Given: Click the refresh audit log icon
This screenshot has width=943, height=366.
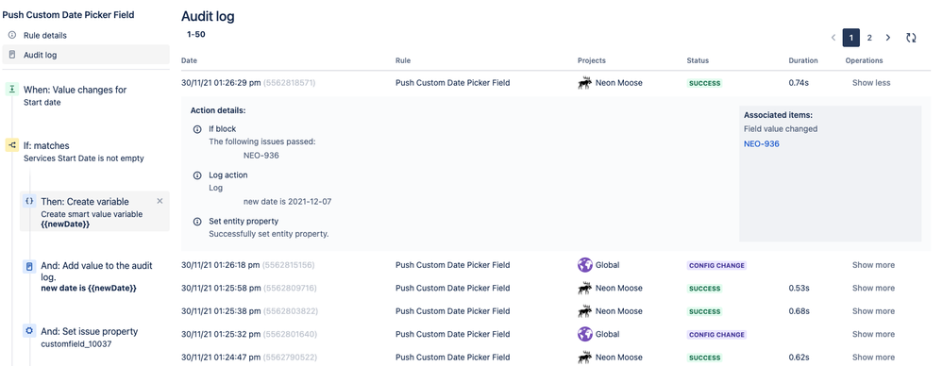Looking at the screenshot, I should [911, 38].
